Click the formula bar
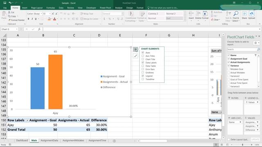This screenshot has width=262, height=147. pos(151,29)
